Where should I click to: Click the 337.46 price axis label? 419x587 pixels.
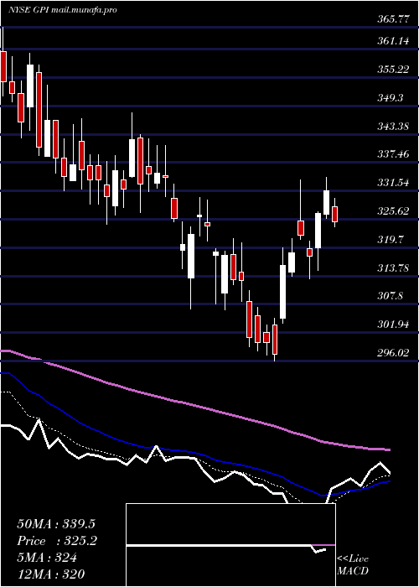(x=393, y=154)
